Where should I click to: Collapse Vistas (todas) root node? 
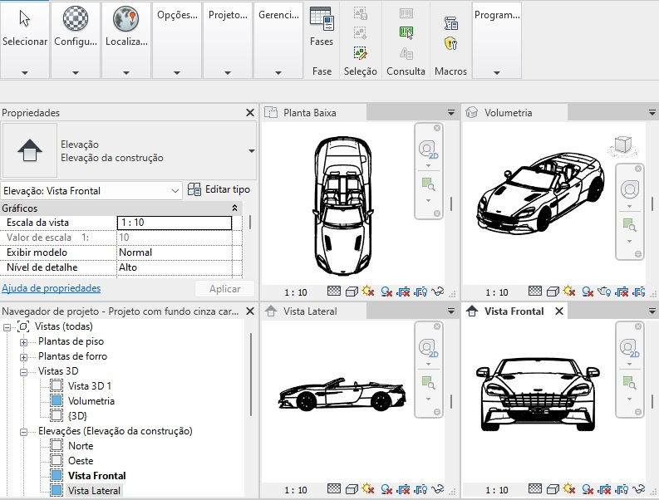click(x=7, y=327)
